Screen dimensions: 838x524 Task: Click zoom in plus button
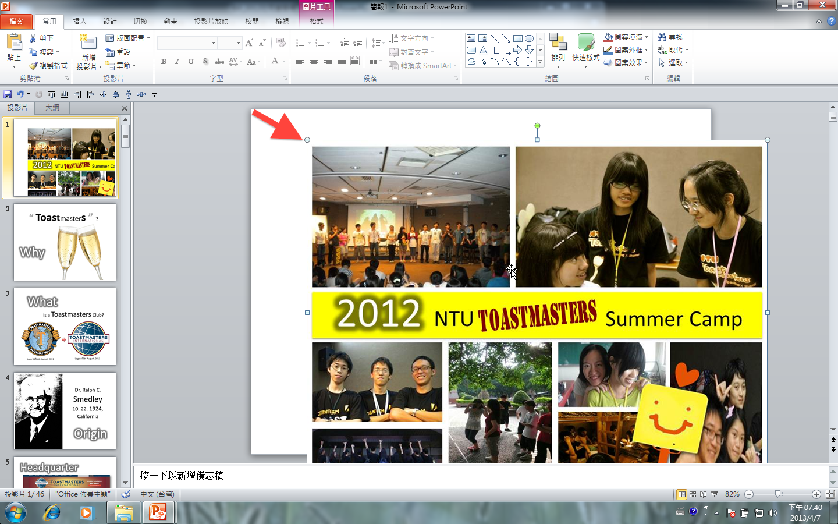click(816, 494)
